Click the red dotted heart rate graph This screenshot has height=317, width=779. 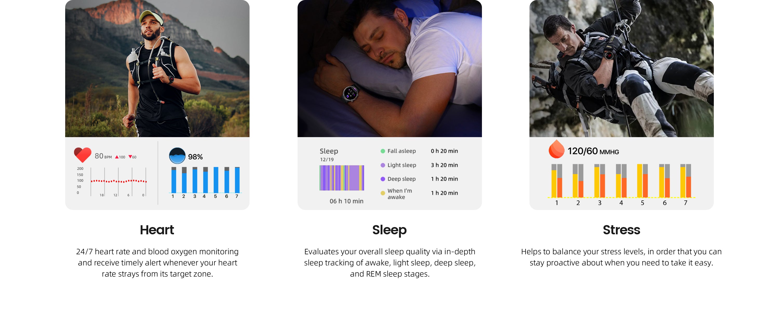coord(119,181)
